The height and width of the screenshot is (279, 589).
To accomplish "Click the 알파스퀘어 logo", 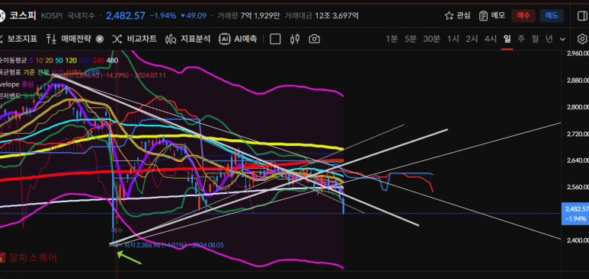I will tap(29, 257).
